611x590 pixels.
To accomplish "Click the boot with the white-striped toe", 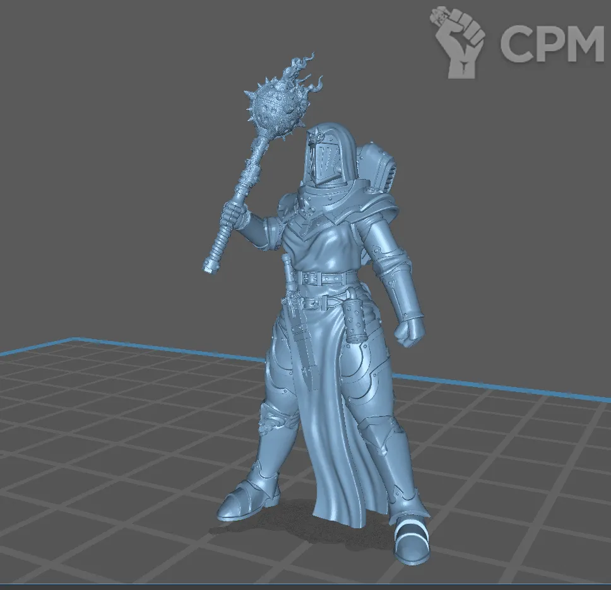I will tap(410, 541).
